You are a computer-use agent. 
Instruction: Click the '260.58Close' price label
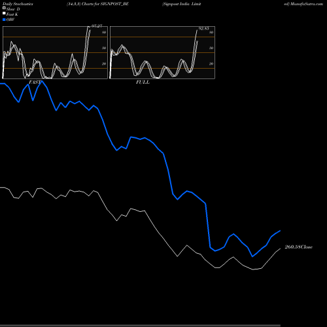299,247
